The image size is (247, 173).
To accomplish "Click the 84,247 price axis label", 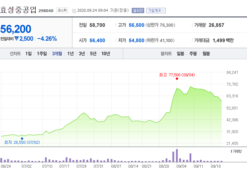I will (x=232, y=72).
